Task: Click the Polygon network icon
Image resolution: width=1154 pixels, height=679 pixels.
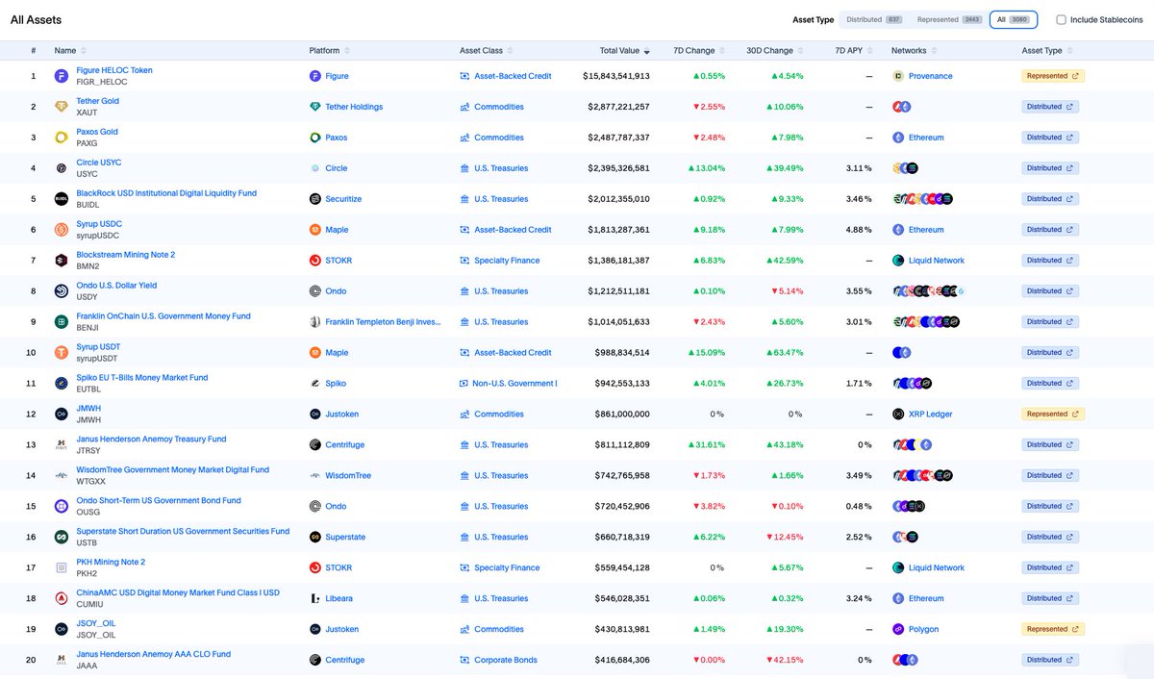Action: click(898, 629)
